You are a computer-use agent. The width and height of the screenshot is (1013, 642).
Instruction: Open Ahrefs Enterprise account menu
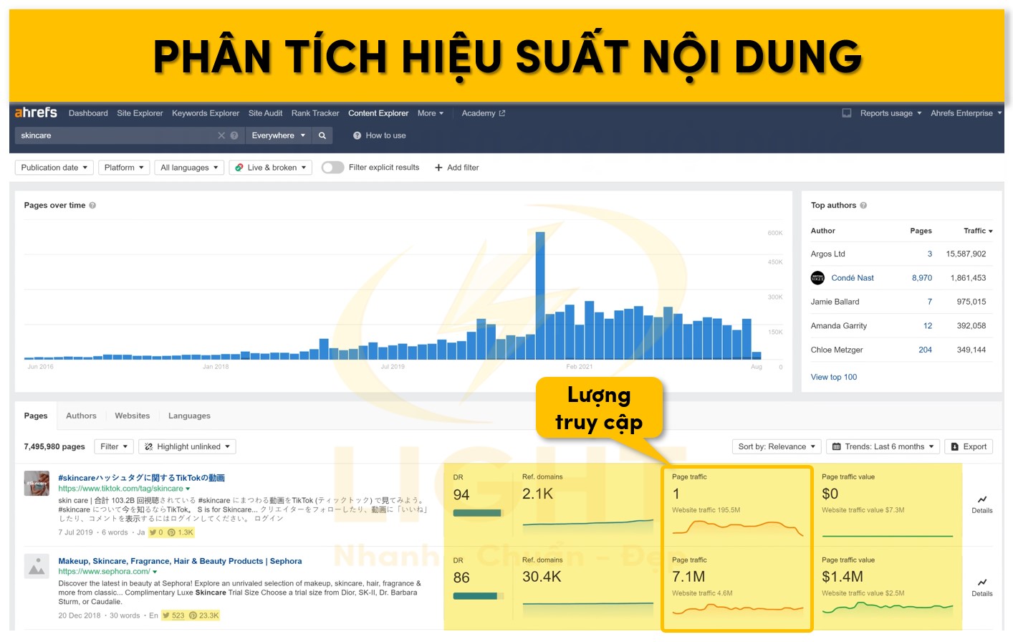click(x=966, y=113)
